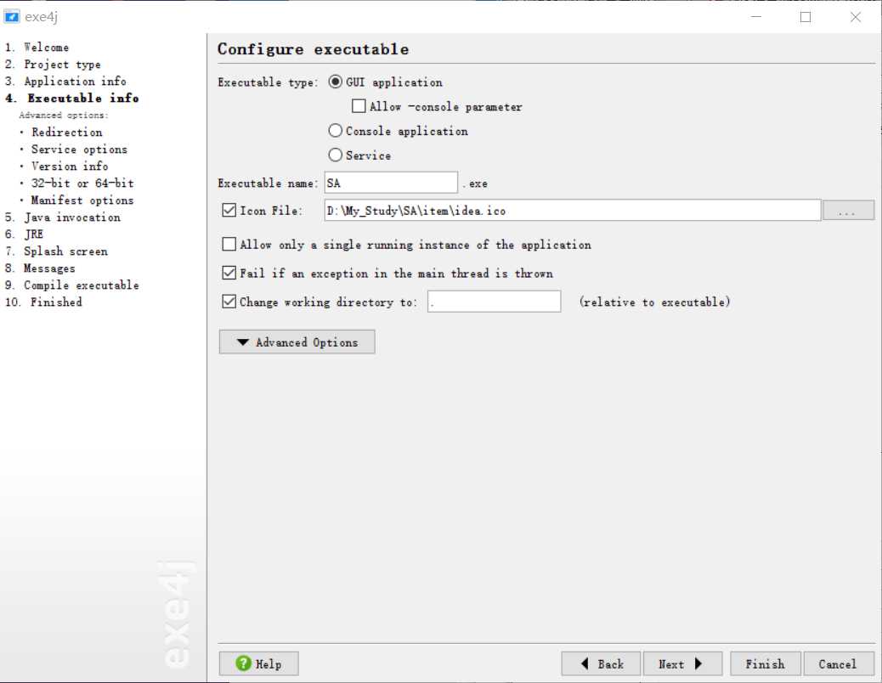
Task: Proceed with the Next button
Action: 682,664
